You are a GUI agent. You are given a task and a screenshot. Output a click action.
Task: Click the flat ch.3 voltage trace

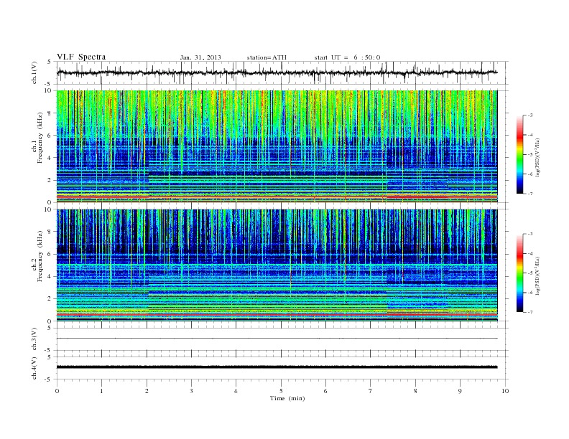[x=277, y=339]
